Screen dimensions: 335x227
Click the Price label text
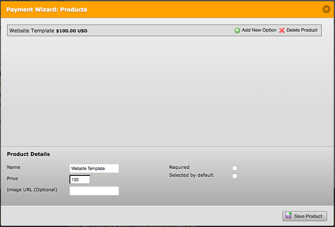pyautogui.click(x=12, y=178)
